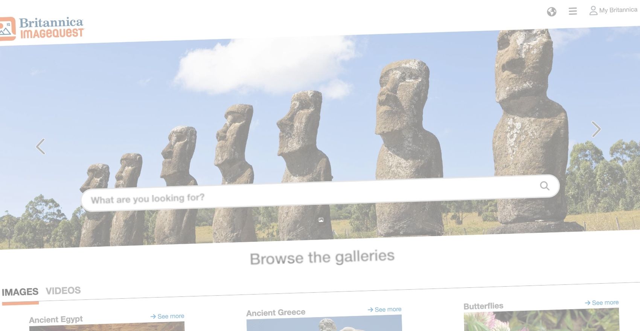Open the Ancient Greece gallery title
This screenshot has width=640, height=331.
point(276,313)
